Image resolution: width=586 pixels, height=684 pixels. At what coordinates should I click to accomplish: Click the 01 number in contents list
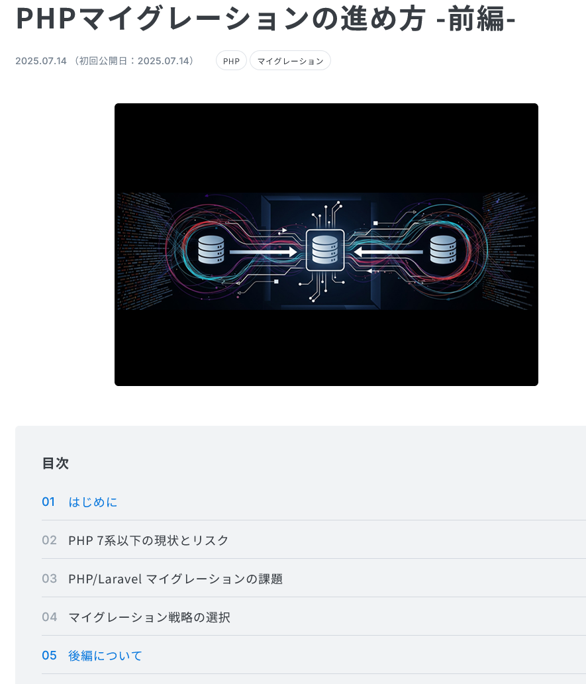click(48, 502)
